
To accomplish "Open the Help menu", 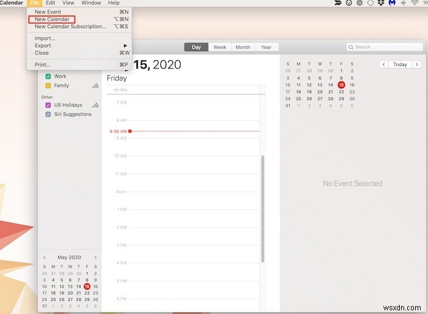I will (114, 2).
